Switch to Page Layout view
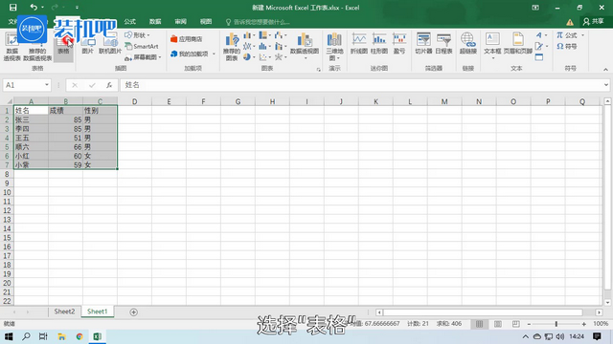Screen dimensions: 613x344 click(x=498, y=324)
